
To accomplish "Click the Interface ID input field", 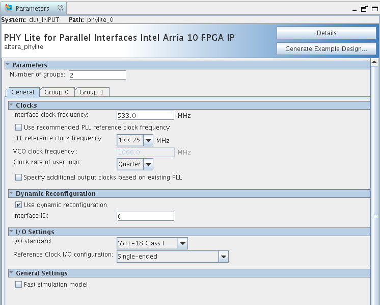I will (145, 216).
